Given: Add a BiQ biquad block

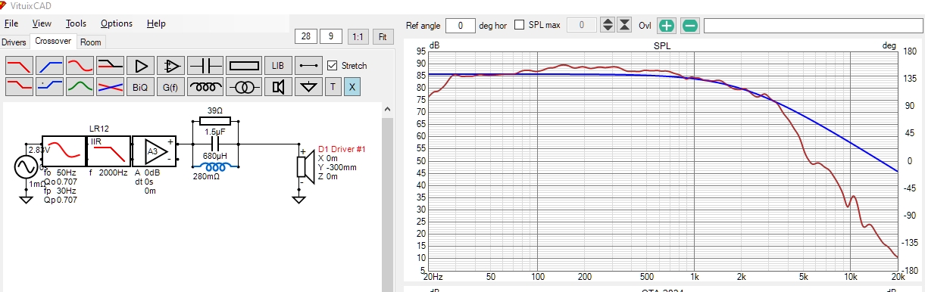Looking at the screenshot, I should [140, 87].
